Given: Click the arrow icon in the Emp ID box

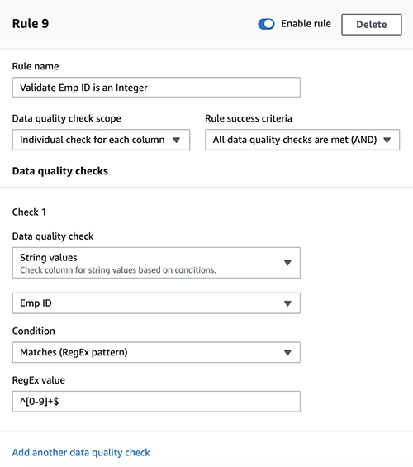Looking at the screenshot, I should tap(287, 303).
